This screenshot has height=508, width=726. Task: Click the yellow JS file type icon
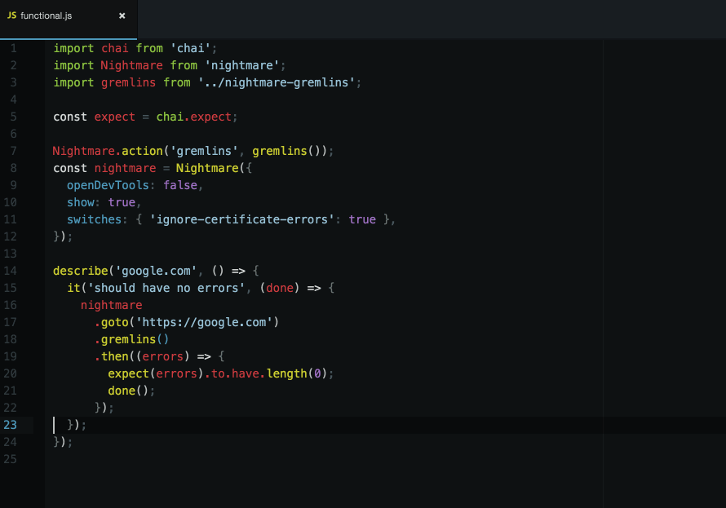point(14,15)
